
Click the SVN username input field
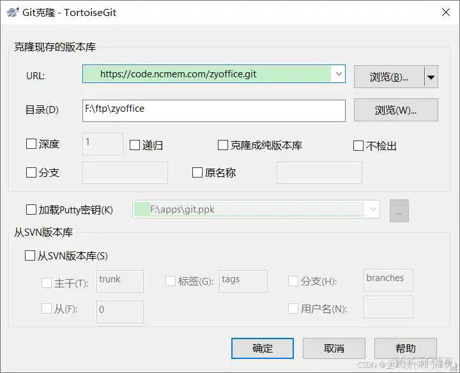pos(388,307)
